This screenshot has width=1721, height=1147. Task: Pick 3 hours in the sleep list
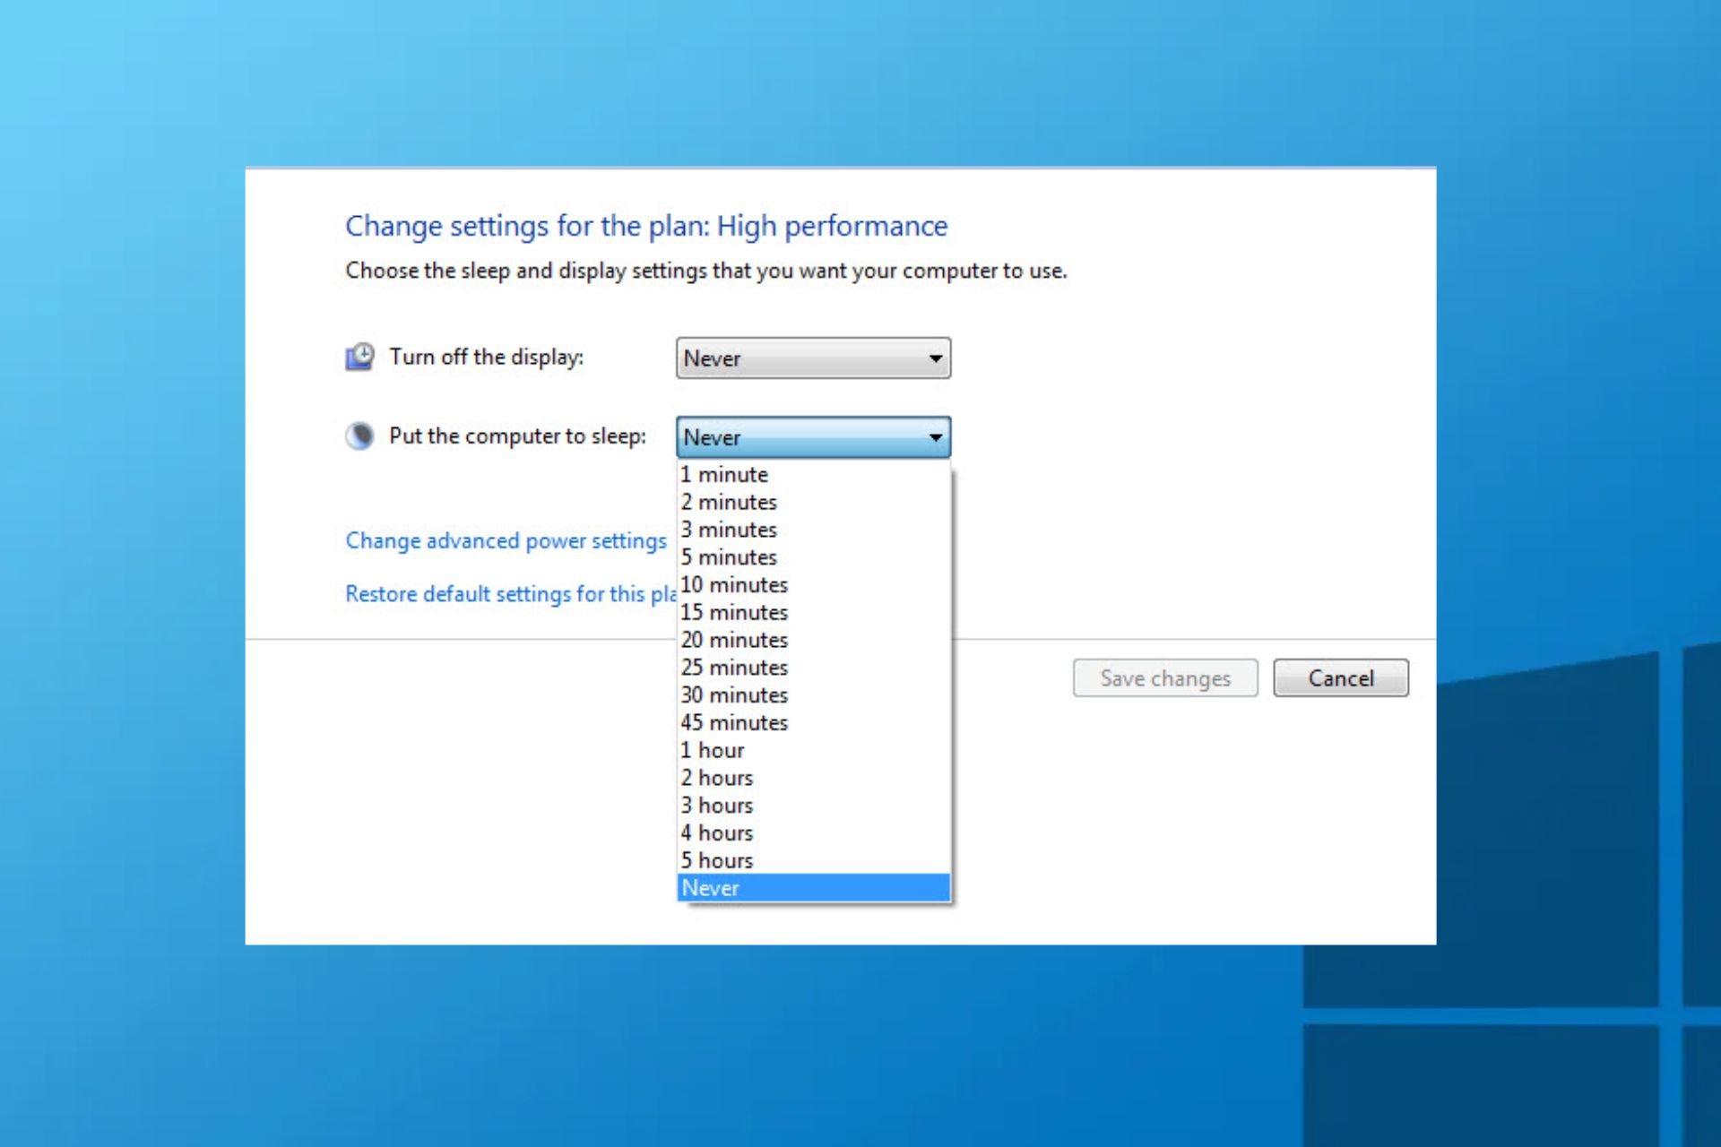[813, 806]
